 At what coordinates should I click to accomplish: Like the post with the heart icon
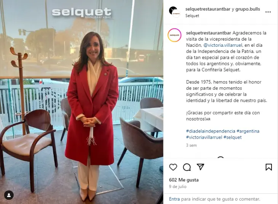point(173,167)
